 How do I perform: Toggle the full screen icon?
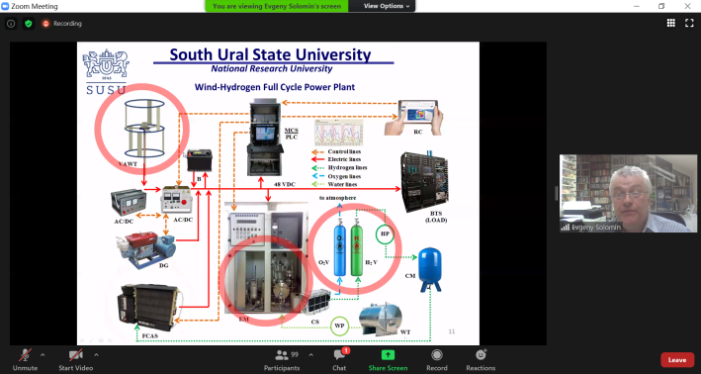coord(689,24)
